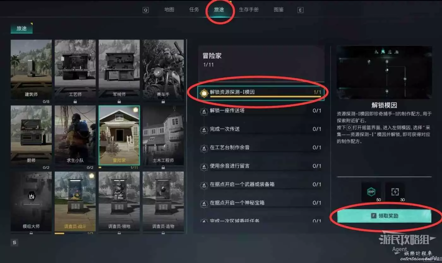Click the E key icon after 图鉴
Image resolution: width=442 pixels, height=263 pixels.
[301, 10]
